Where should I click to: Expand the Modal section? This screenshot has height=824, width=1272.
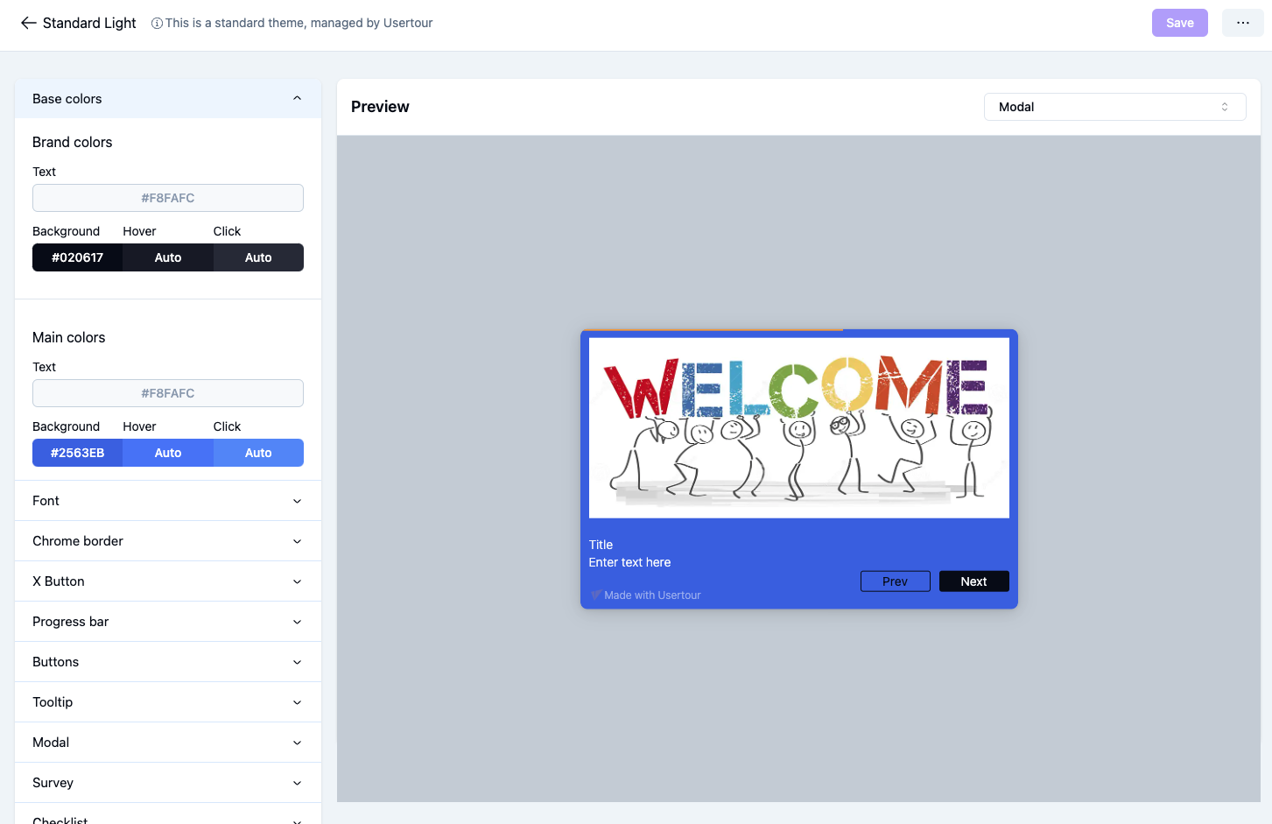point(168,743)
